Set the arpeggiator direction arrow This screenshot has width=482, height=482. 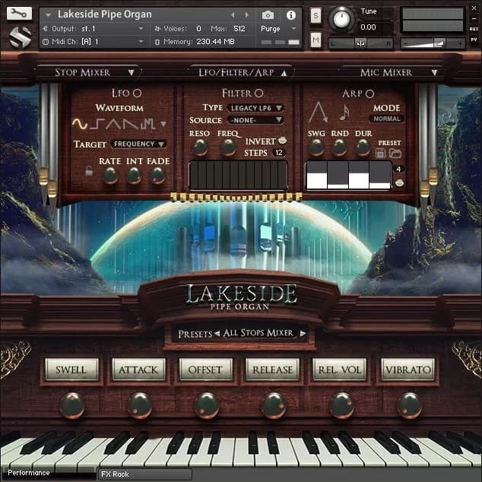point(318,113)
